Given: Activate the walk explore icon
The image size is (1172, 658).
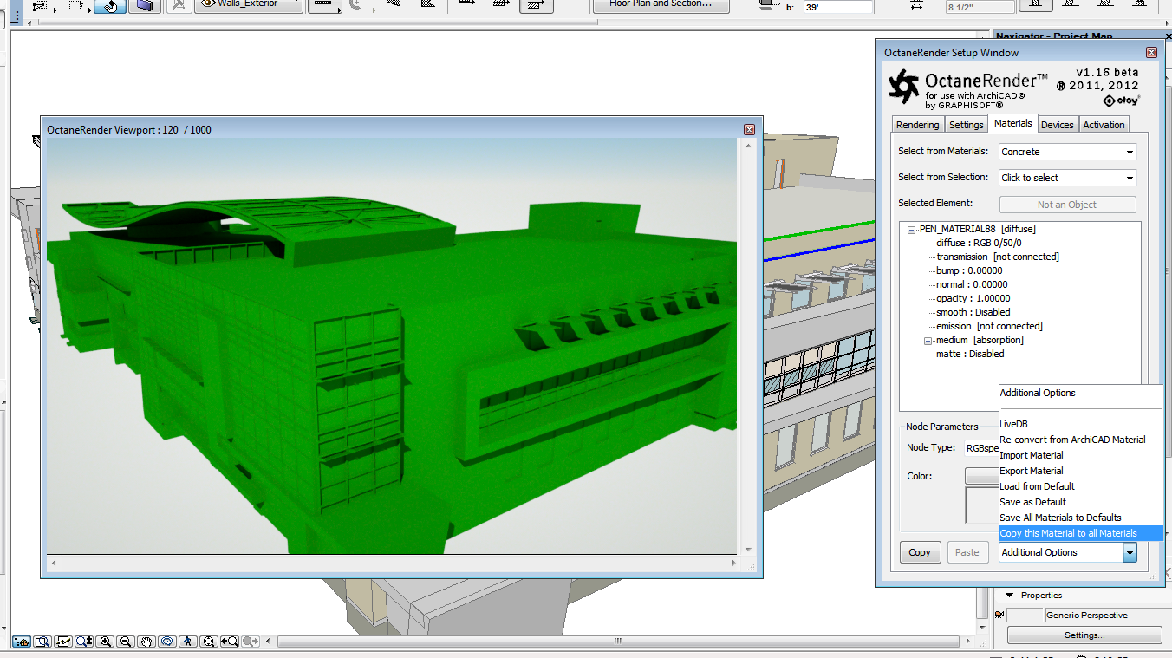Looking at the screenshot, I should coord(188,642).
